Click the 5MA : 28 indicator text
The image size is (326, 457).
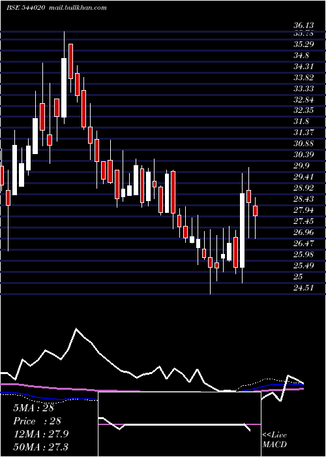point(33,408)
